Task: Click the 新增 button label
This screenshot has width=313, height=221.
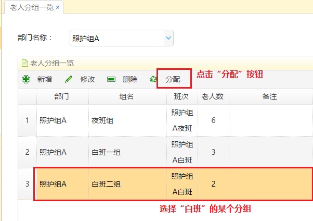Action: (x=45, y=79)
